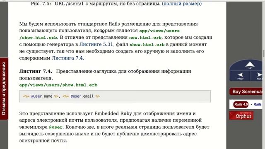This screenshot has height=149, width=265.
Task: Select the Rails 4.0 version badge
Action: [241, 104]
